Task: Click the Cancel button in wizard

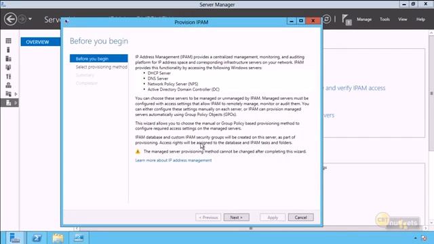Action: click(301, 218)
